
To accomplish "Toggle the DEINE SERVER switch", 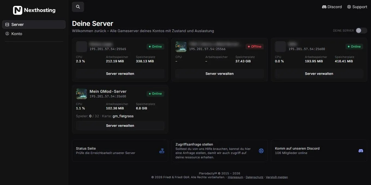I will [x=361, y=30].
